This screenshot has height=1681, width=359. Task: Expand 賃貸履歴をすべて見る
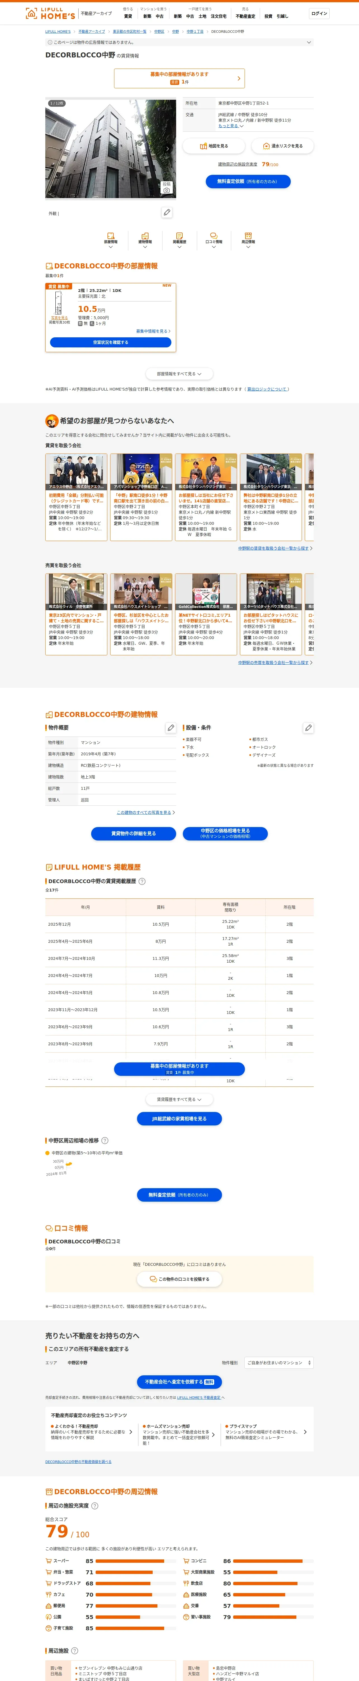pyautogui.click(x=179, y=1100)
